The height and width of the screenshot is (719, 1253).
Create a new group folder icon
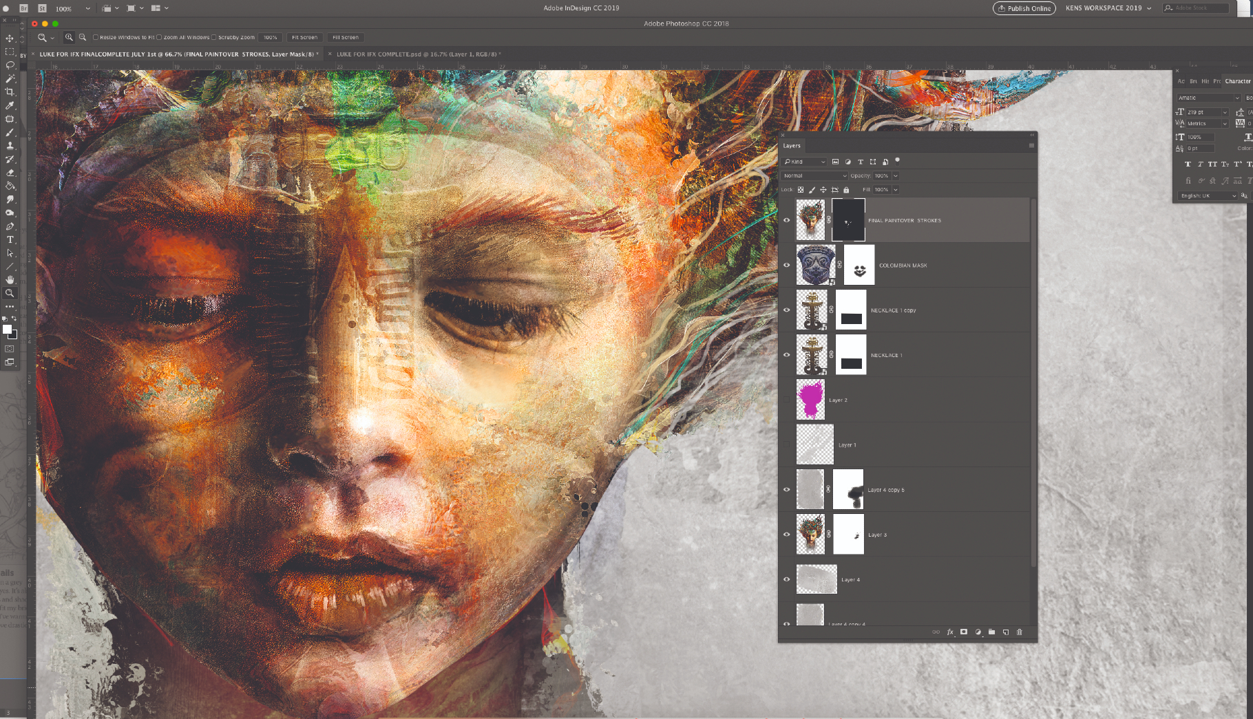click(991, 632)
